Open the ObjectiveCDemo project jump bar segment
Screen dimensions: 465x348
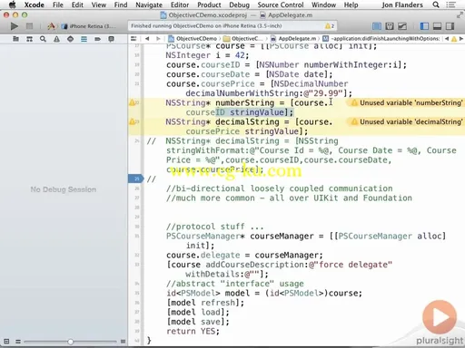193,39
